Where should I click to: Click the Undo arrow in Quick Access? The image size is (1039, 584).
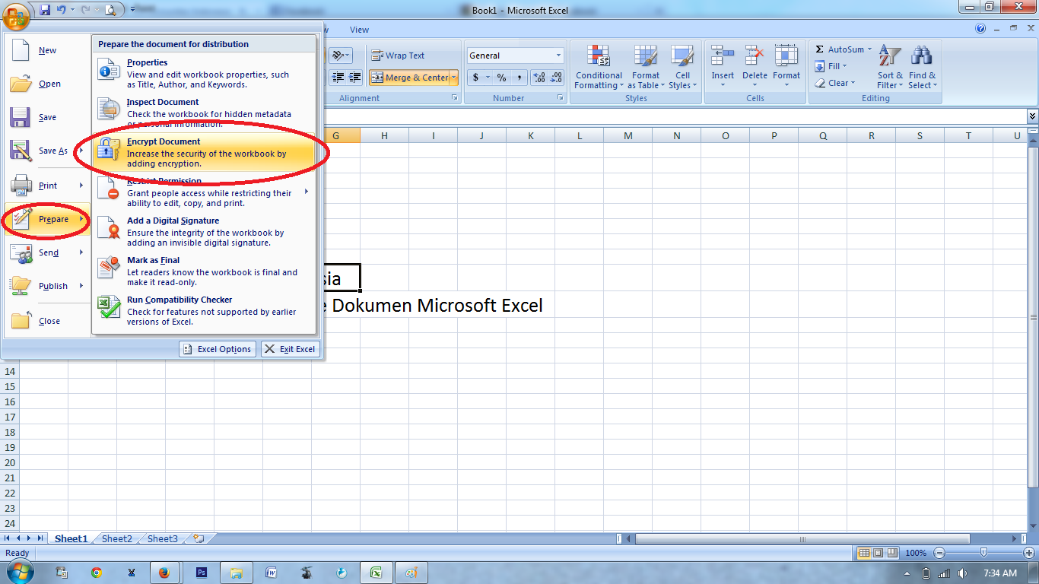(x=62, y=10)
